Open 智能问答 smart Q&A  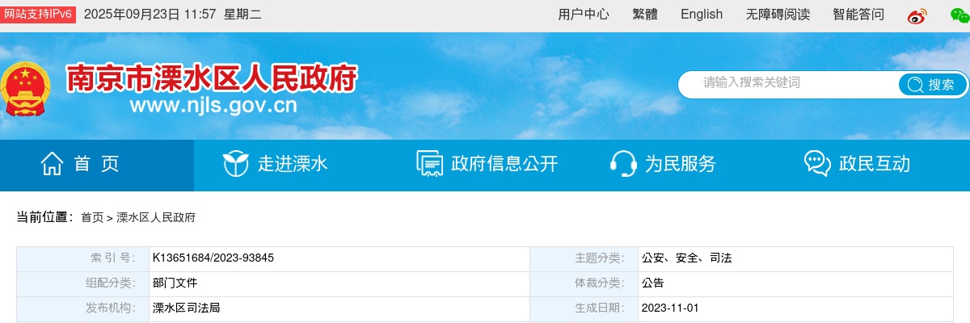click(x=858, y=15)
